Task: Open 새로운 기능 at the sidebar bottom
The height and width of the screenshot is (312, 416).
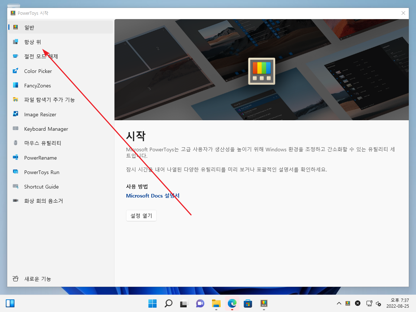Action: click(x=61, y=278)
